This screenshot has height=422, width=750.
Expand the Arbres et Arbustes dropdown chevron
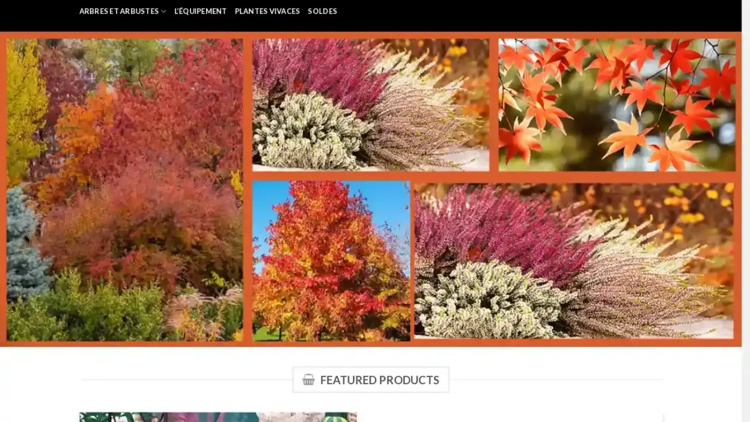click(x=163, y=11)
